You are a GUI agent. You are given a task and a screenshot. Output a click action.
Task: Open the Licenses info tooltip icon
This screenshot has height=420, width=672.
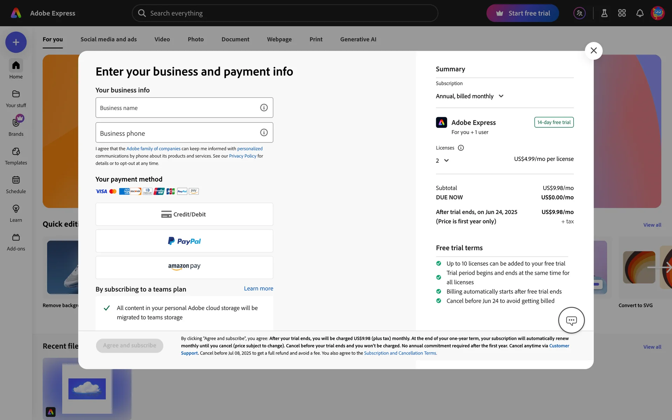tap(461, 148)
